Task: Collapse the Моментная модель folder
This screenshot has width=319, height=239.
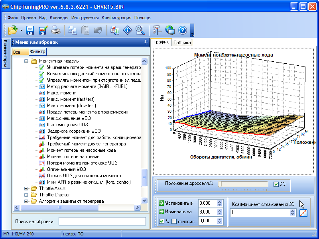Action: click(x=27, y=61)
